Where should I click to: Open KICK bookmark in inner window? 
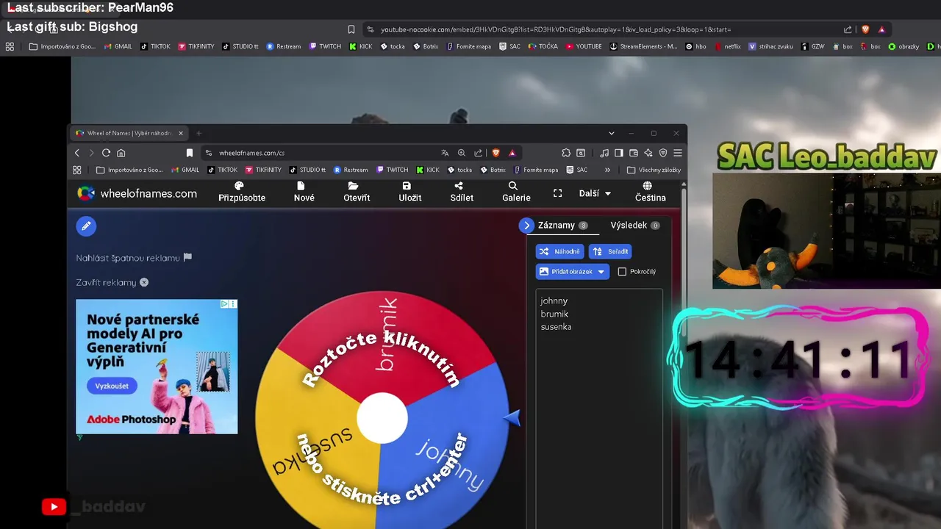[x=428, y=170]
